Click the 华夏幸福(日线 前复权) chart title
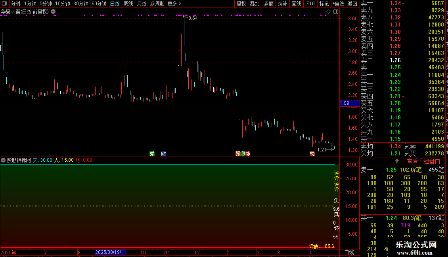Viewport: 448px width, 257px height. pyautogui.click(x=25, y=12)
